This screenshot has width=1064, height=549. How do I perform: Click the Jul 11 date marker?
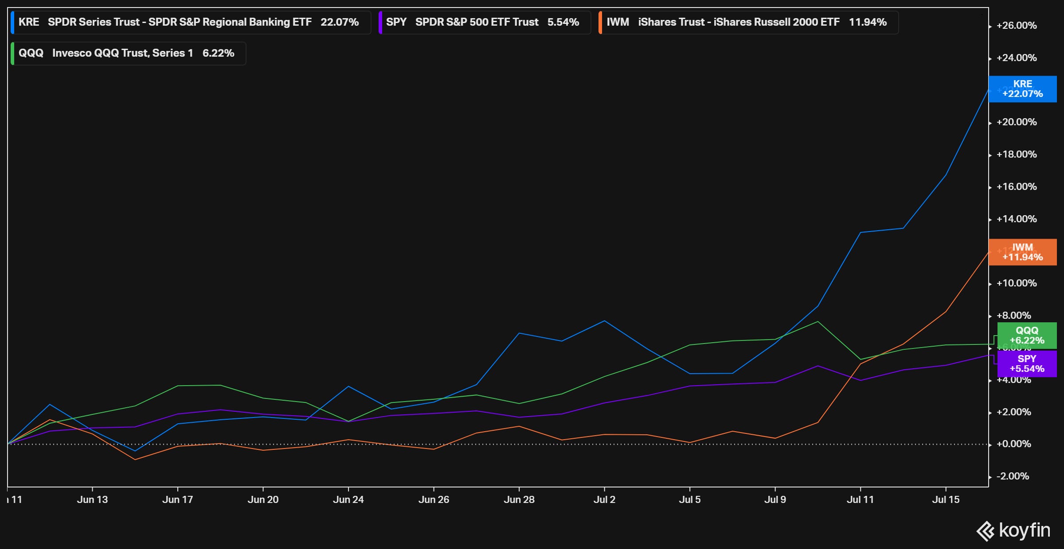(860, 499)
